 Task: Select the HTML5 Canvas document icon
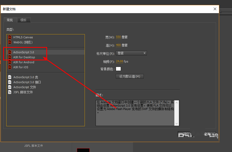10,37
